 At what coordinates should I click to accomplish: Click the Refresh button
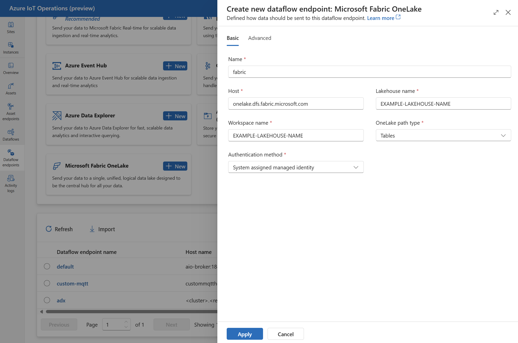point(59,229)
